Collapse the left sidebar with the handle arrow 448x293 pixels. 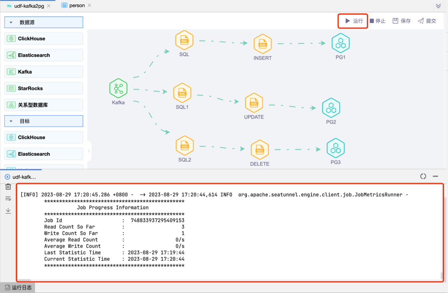click(89, 151)
